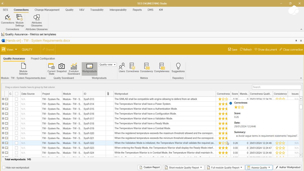This screenshot has height=171, width=304.
Task: Expand the SysR-020 row
Action: click(x=3, y=133)
